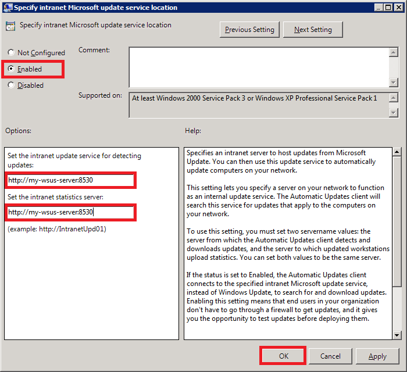Click the policy setting icon beside the heading
The width and height of the screenshot is (407, 372).
point(10,26)
